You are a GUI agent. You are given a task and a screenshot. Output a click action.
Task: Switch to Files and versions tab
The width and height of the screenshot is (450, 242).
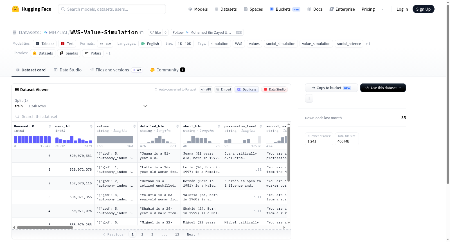tap(116, 70)
